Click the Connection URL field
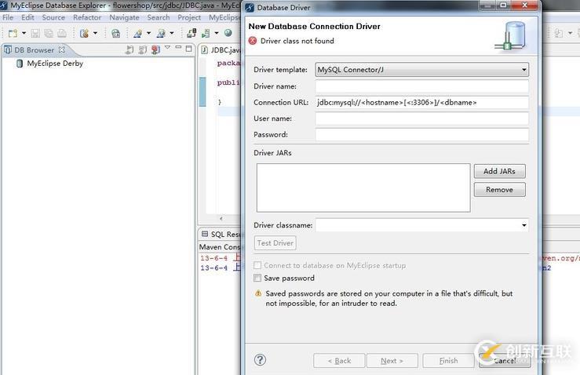580x375 pixels. [422, 103]
